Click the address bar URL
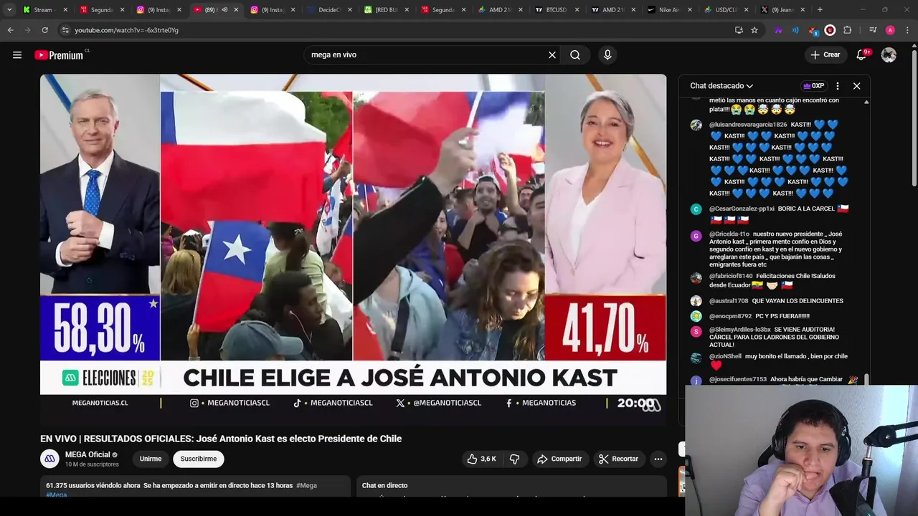 pyautogui.click(x=126, y=30)
